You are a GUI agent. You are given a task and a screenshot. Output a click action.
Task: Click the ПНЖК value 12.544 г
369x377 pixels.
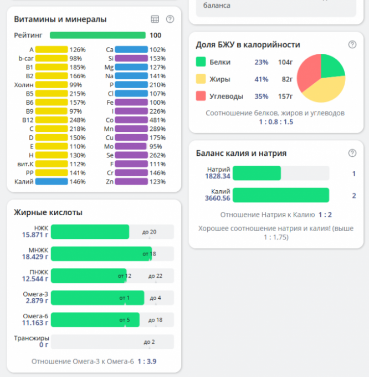click(x=35, y=279)
